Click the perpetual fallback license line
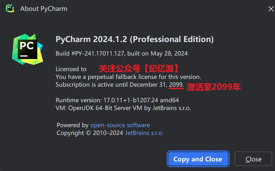The width and height of the screenshot is (275, 171). pyautogui.click(x=128, y=77)
